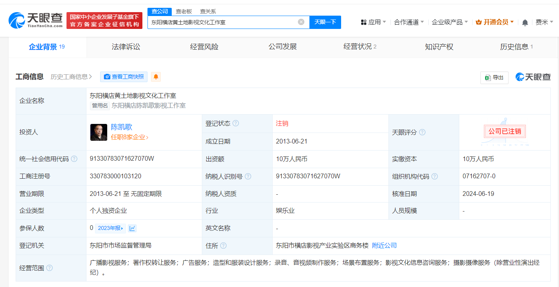
Task: Switch to the 查老板 search tab
Action: (x=183, y=12)
